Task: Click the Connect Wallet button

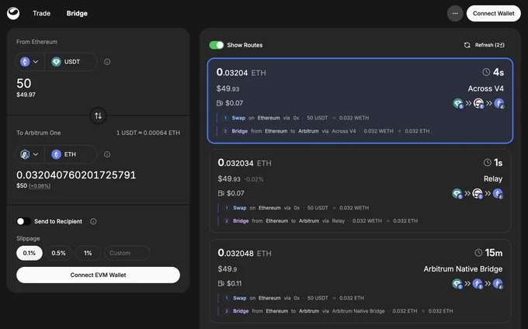Action: [x=493, y=13]
